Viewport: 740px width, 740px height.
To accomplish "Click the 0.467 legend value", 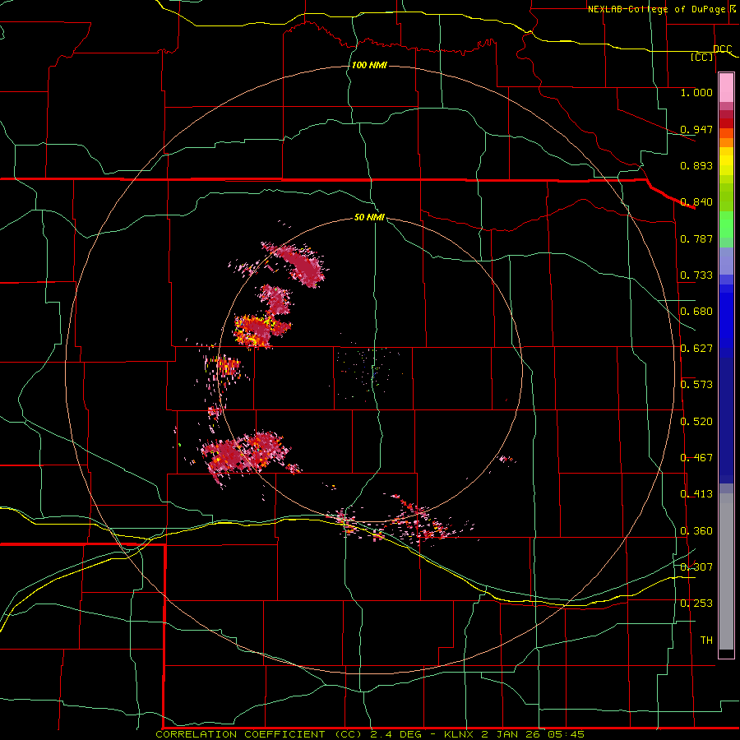I will [696, 458].
